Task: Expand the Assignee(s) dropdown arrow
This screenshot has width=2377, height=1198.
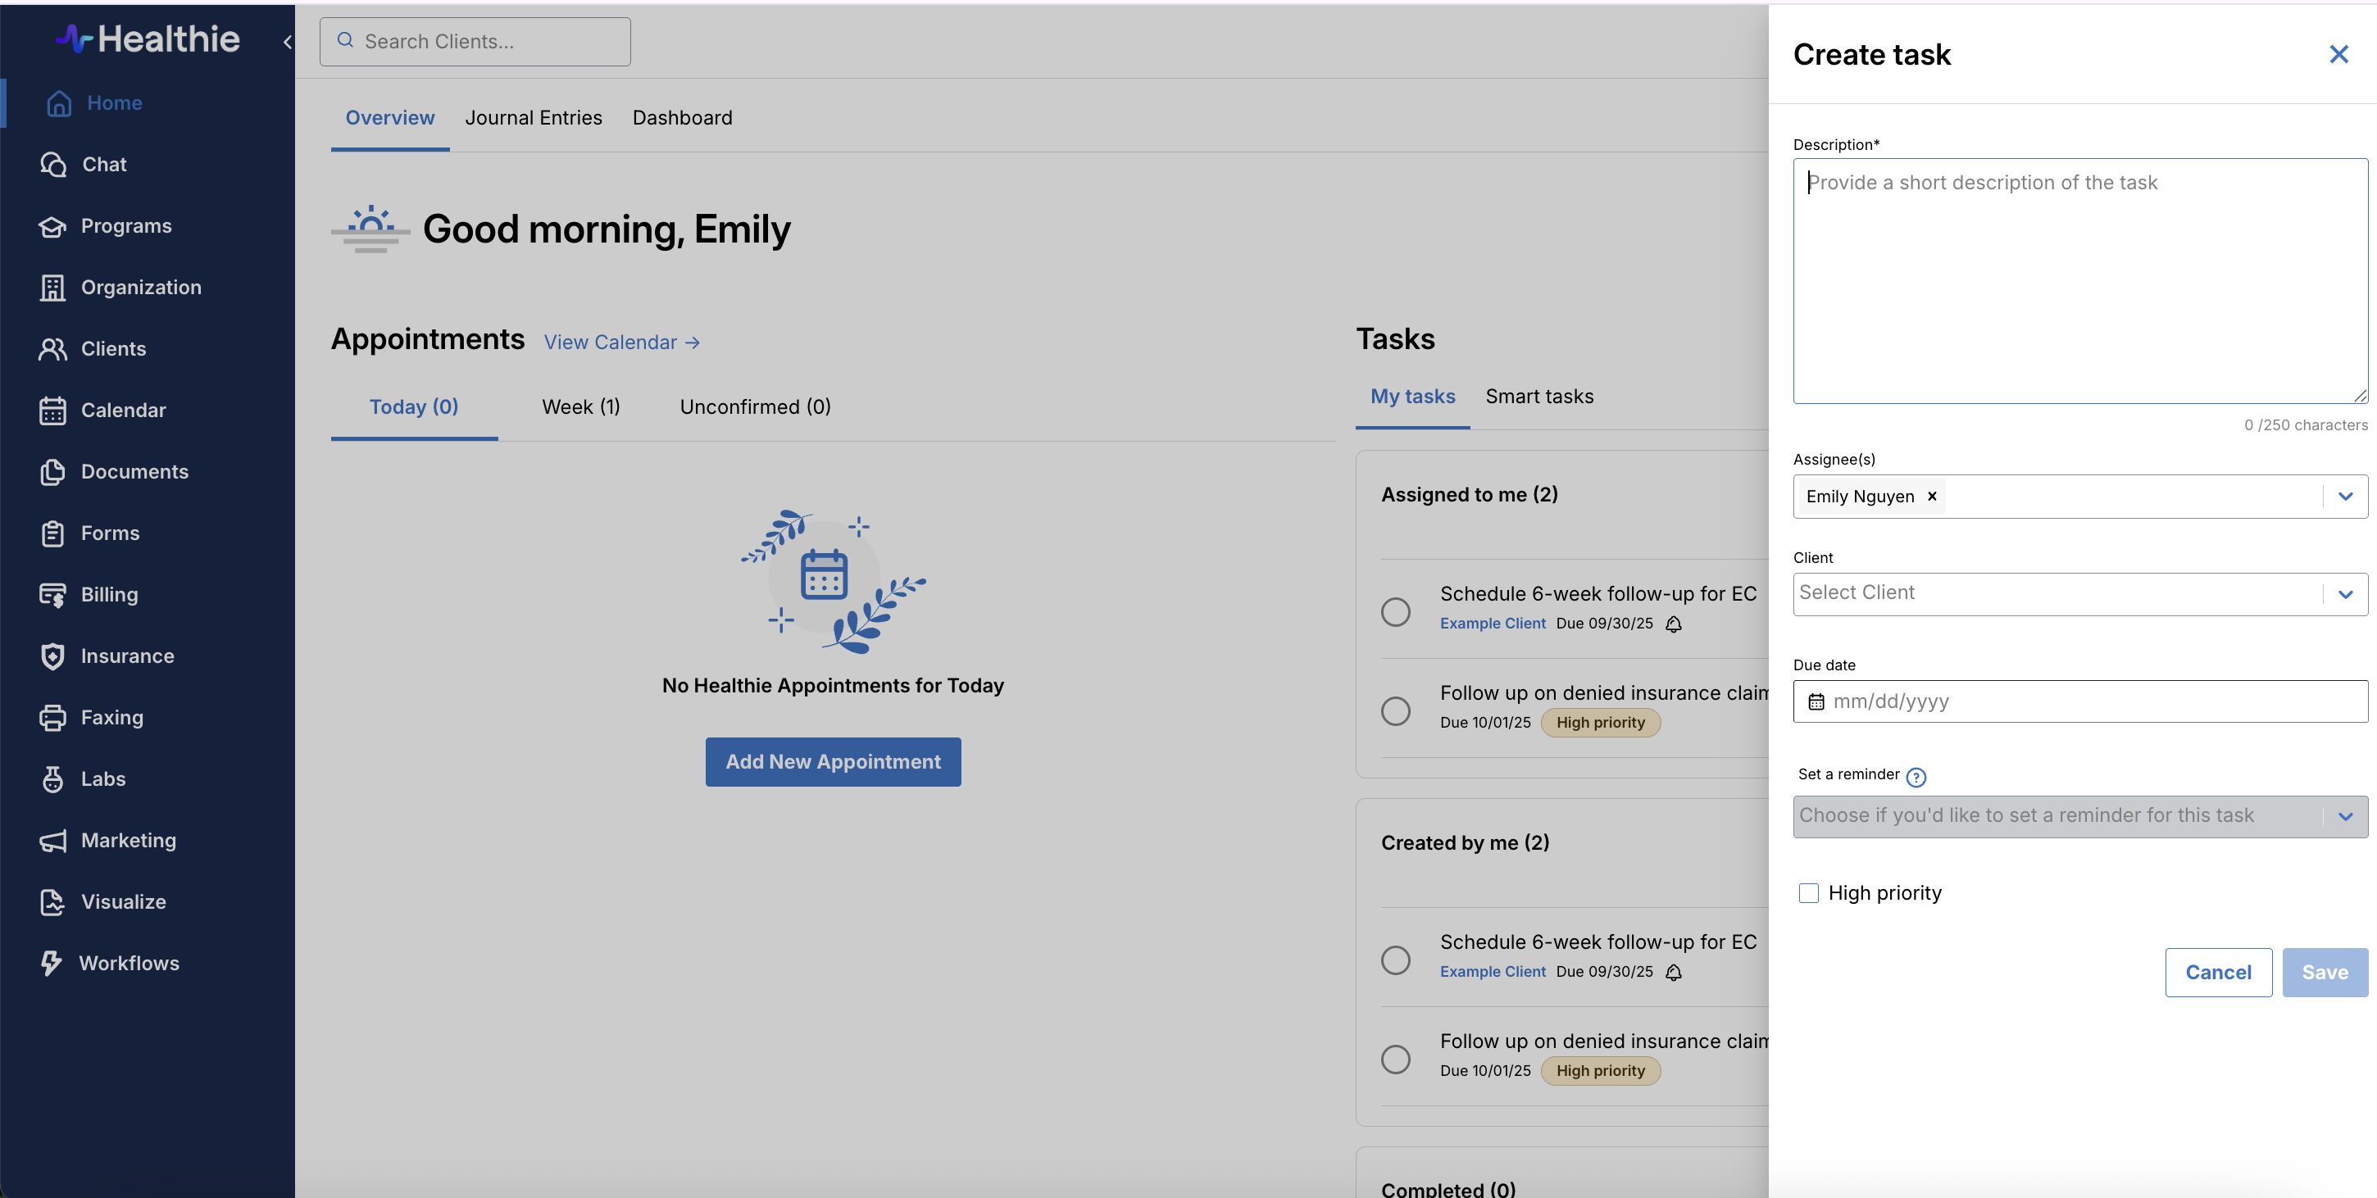Action: (2345, 497)
